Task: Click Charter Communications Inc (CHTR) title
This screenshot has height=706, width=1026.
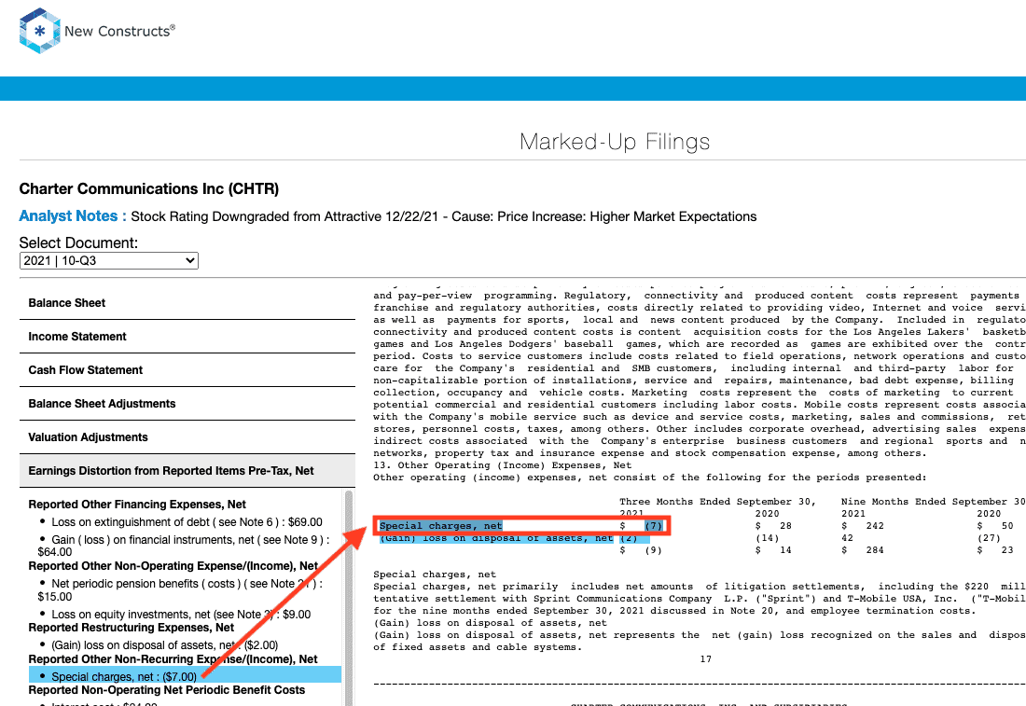Action: 148,189
